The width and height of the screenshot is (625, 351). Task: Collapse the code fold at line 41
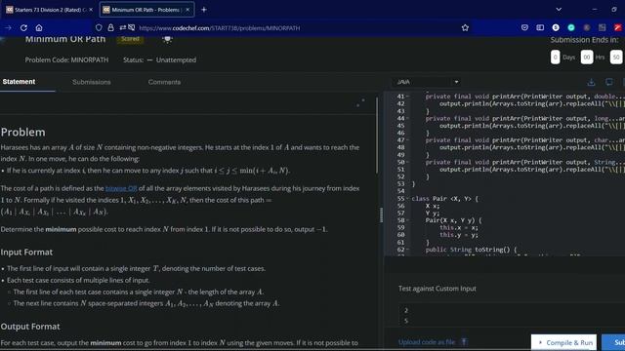click(x=407, y=97)
